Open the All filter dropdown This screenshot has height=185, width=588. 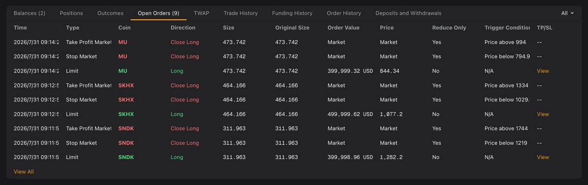[567, 13]
